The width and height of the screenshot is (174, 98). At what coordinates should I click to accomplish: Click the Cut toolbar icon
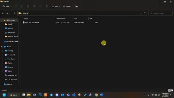point(16,7)
